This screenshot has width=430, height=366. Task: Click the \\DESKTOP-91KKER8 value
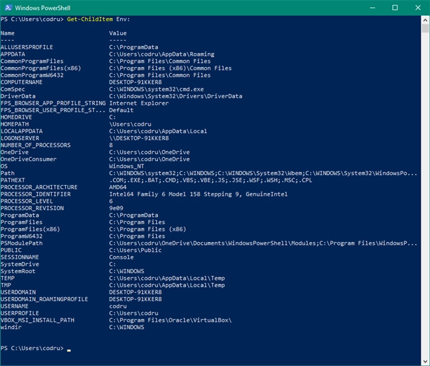pos(139,139)
